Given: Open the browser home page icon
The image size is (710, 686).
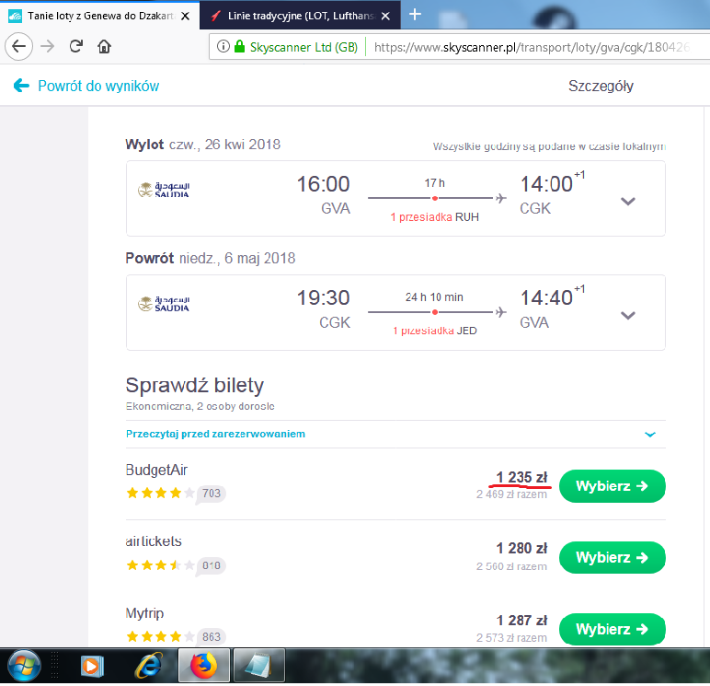Looking at the screenshot, I should [x=104, y=46].
